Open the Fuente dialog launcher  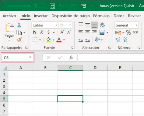[72, 48]
